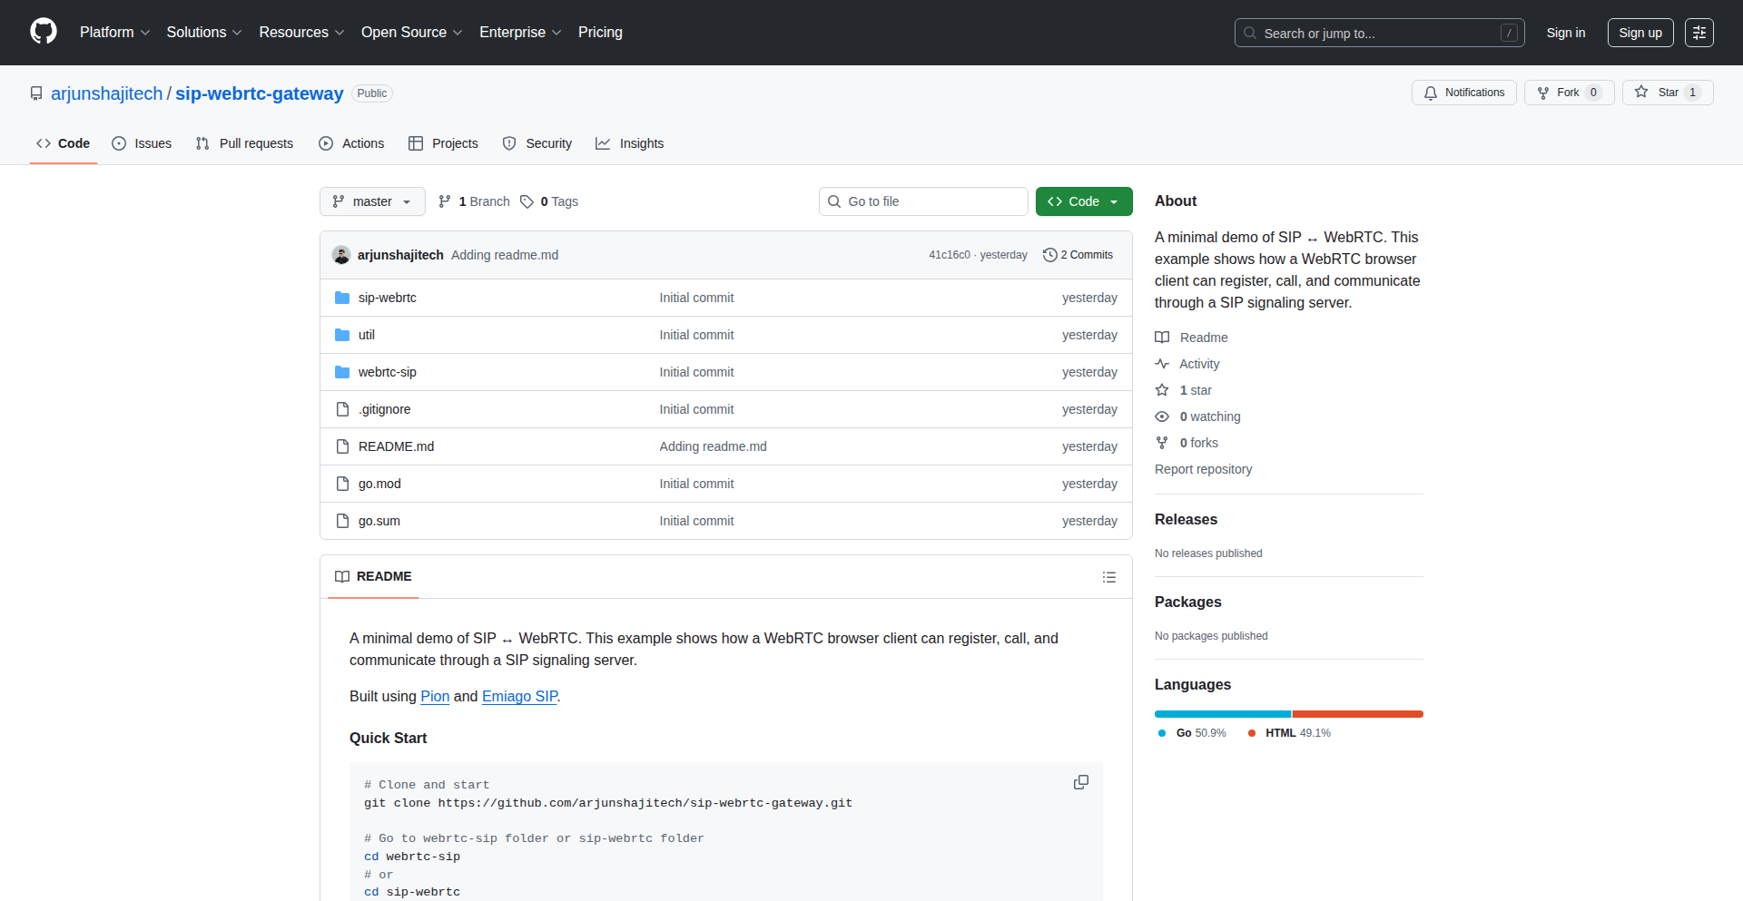Click the commit history clock icon
The image size is (1743, 901).
coord(1050,255)
